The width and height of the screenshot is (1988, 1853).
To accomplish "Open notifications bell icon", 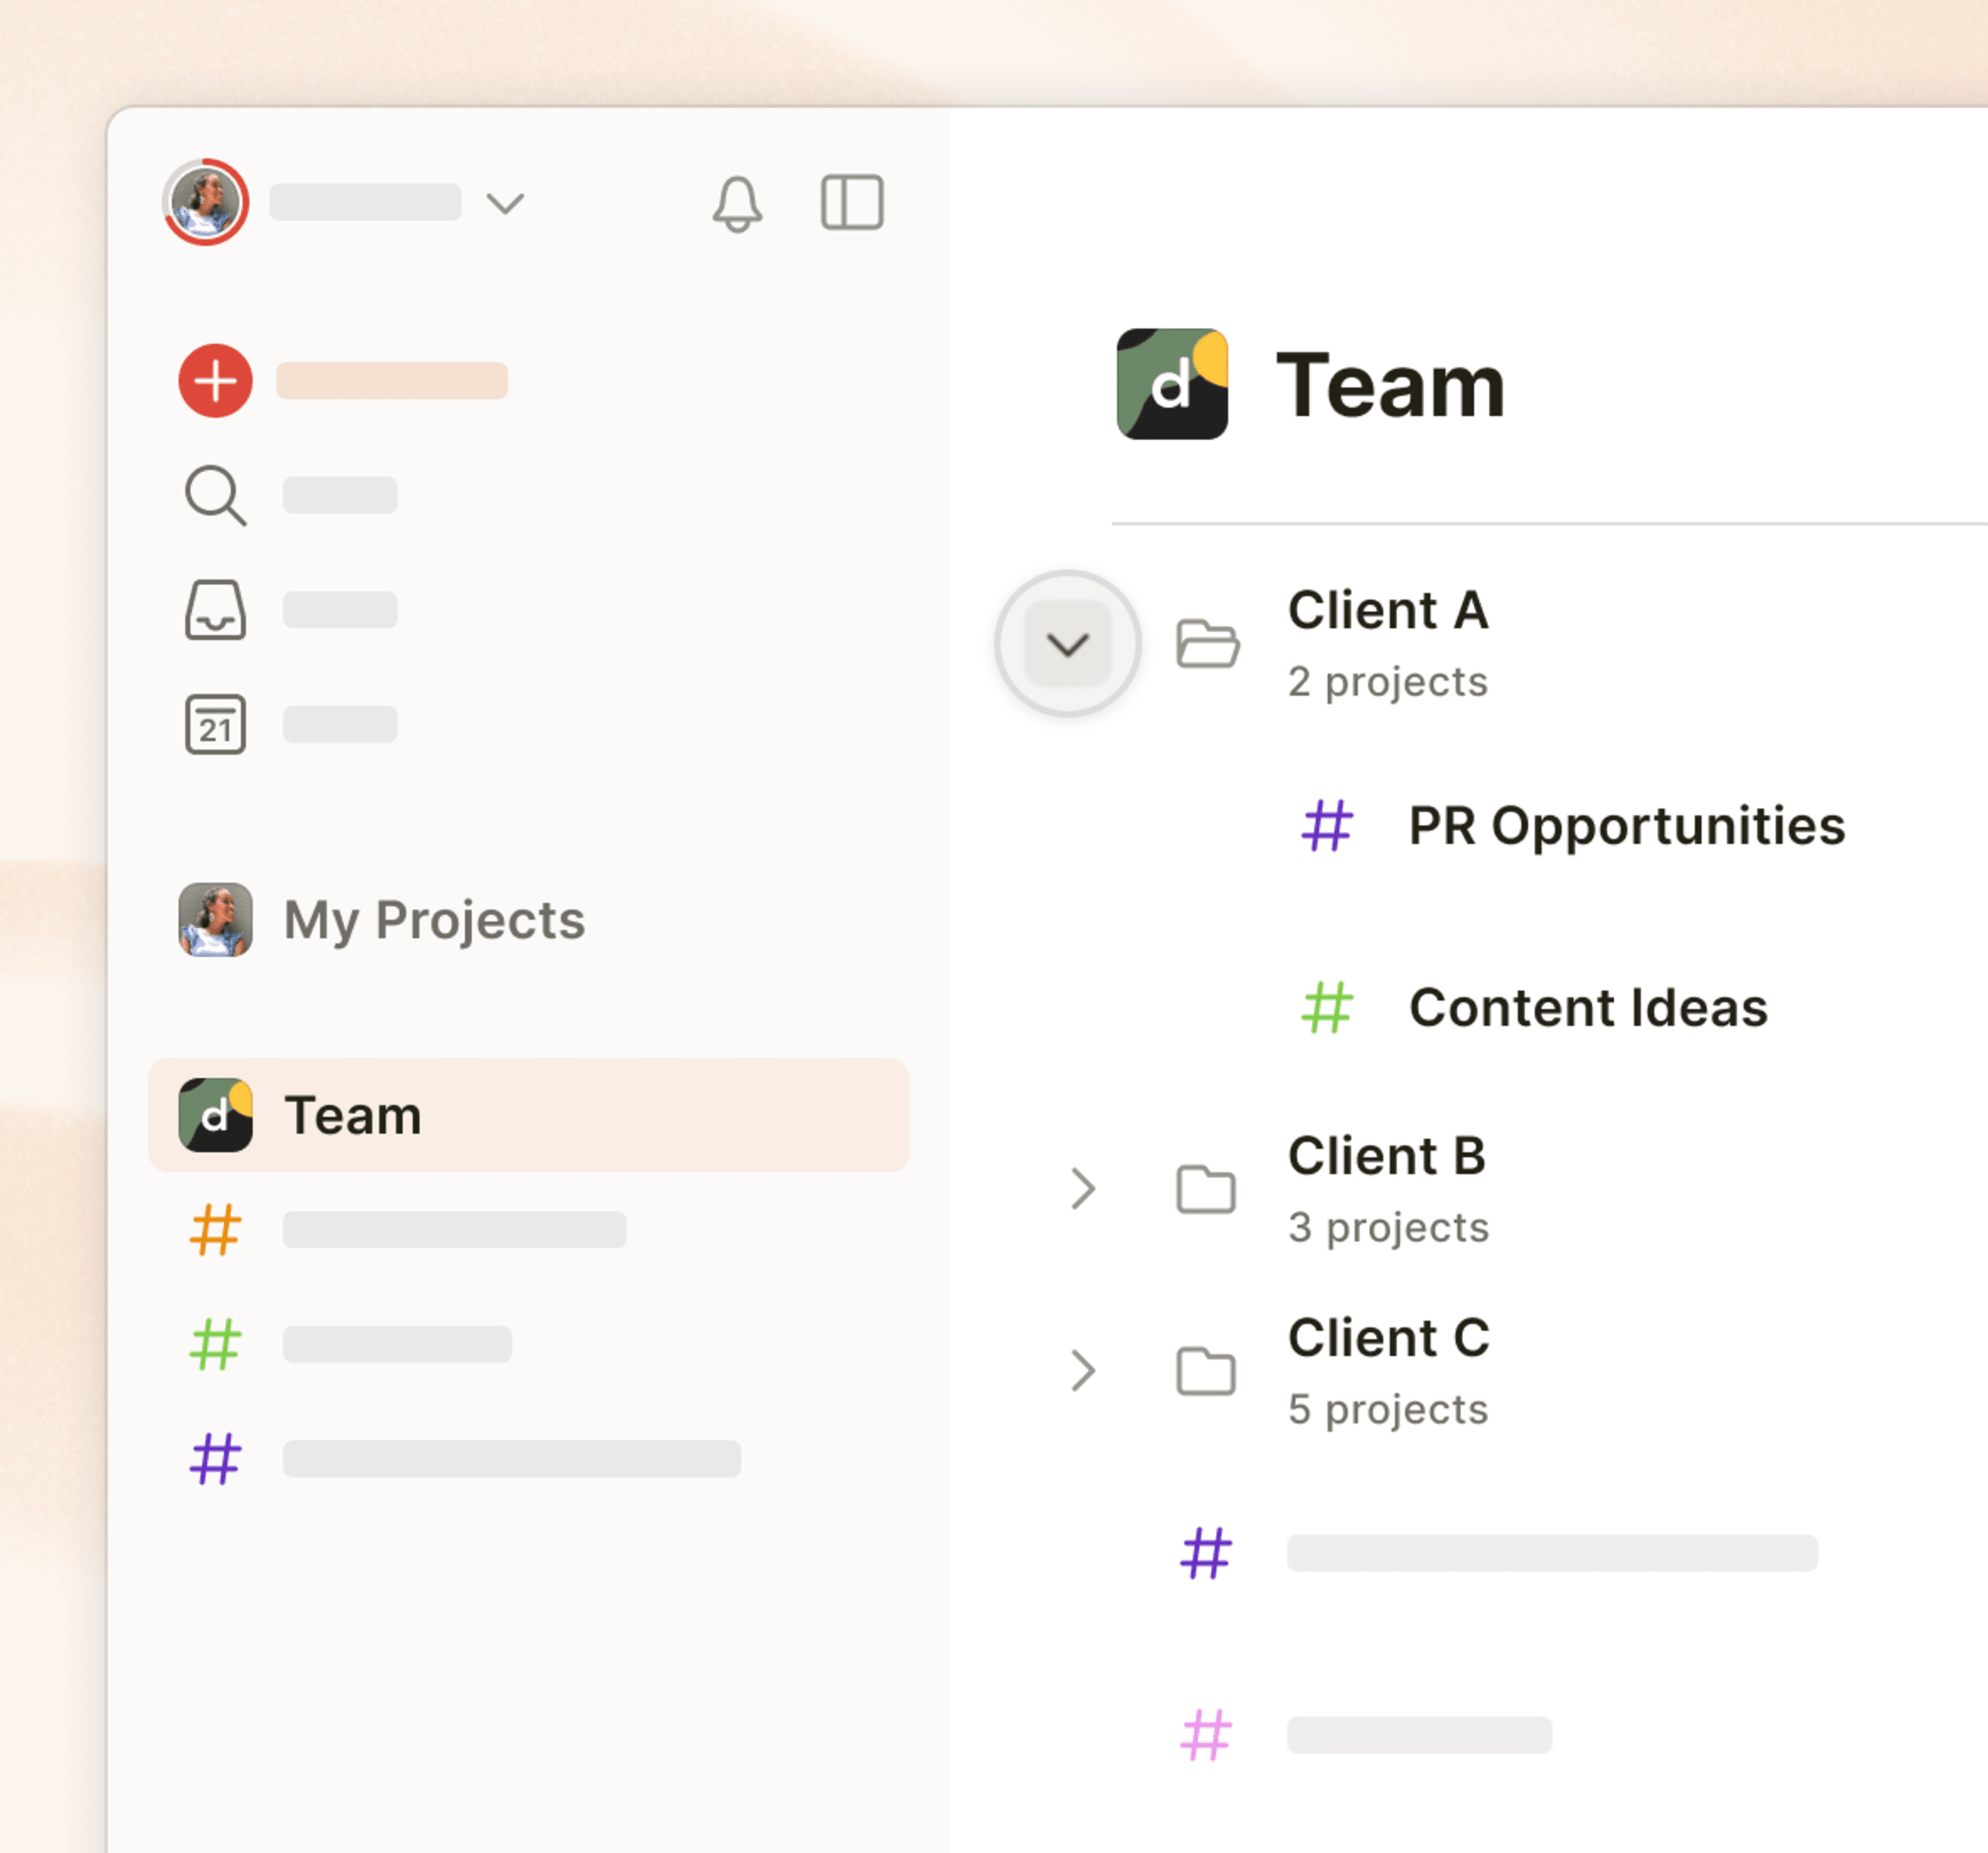I will coord(738,204).
